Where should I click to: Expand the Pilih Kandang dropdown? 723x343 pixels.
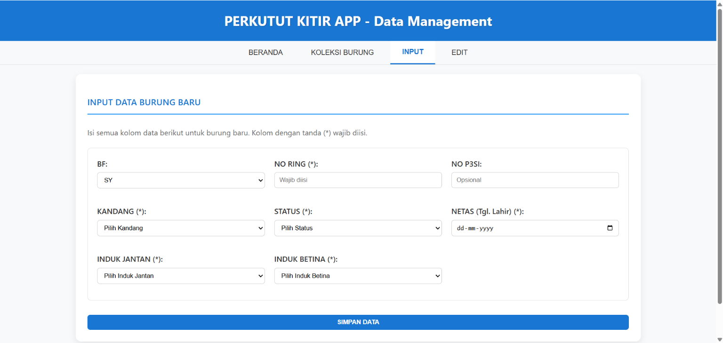[181, 228]
